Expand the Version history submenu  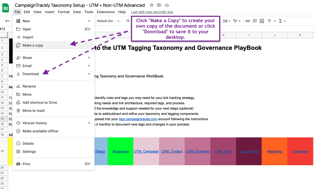89,123
